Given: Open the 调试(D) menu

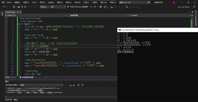Looking at the screenshot, I should coord(60,2).
